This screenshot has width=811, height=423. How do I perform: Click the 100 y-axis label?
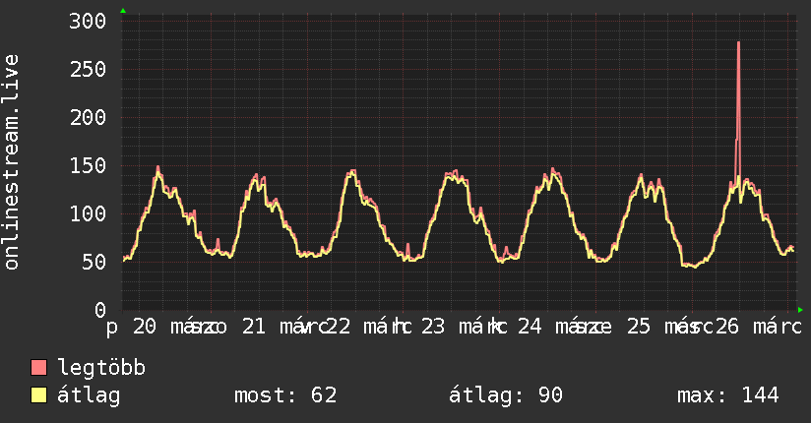point(88,213)
